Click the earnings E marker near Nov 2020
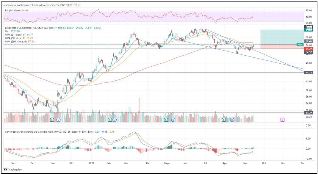 coord(52,120)
